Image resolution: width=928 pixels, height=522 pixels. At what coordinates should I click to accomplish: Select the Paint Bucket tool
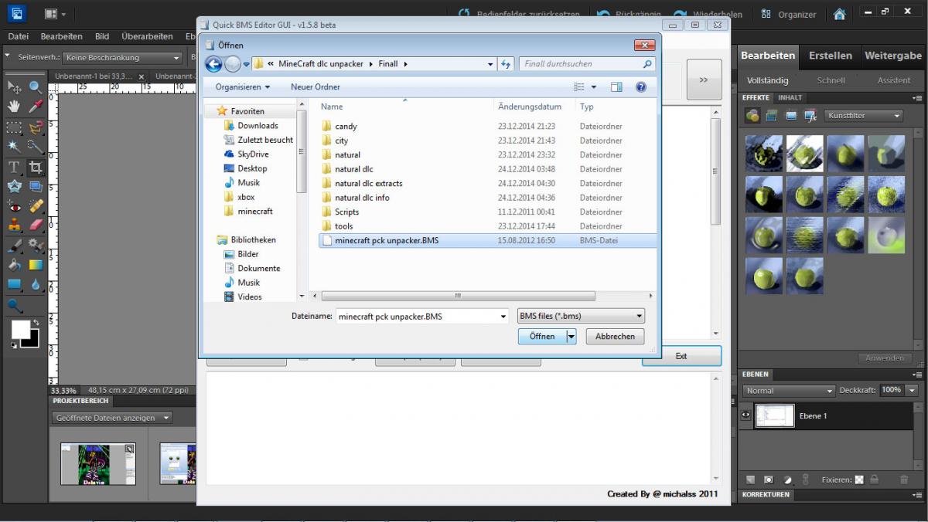click(x=15, y=265)
